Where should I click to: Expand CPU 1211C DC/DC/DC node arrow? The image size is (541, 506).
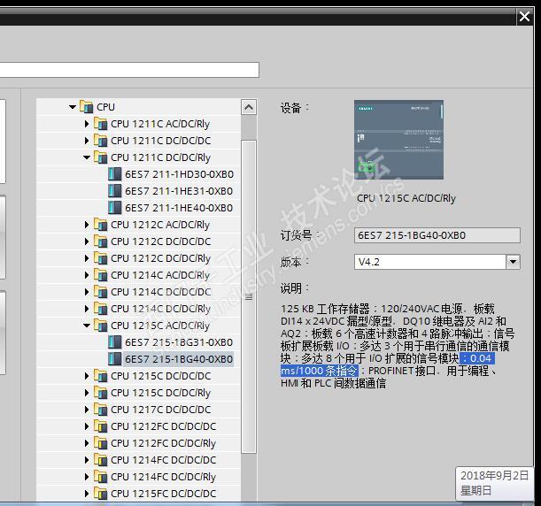coord(87,141)
